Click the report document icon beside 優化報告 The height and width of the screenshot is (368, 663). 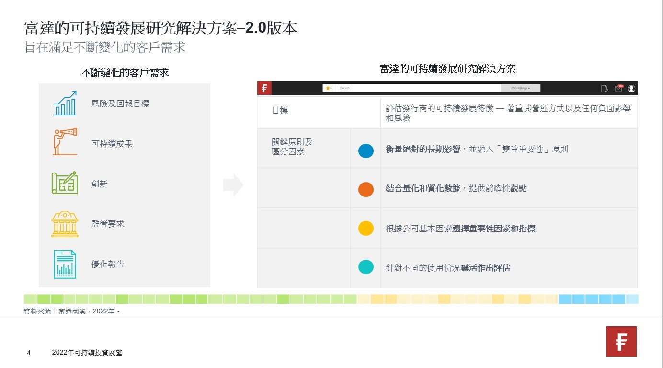[x=66, y=263]
